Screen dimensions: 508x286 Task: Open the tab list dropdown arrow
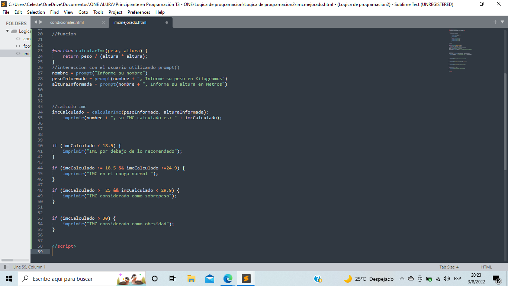click(502, 22)
